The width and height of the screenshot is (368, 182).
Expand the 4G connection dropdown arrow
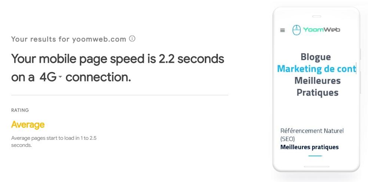(x=60, y=77)
